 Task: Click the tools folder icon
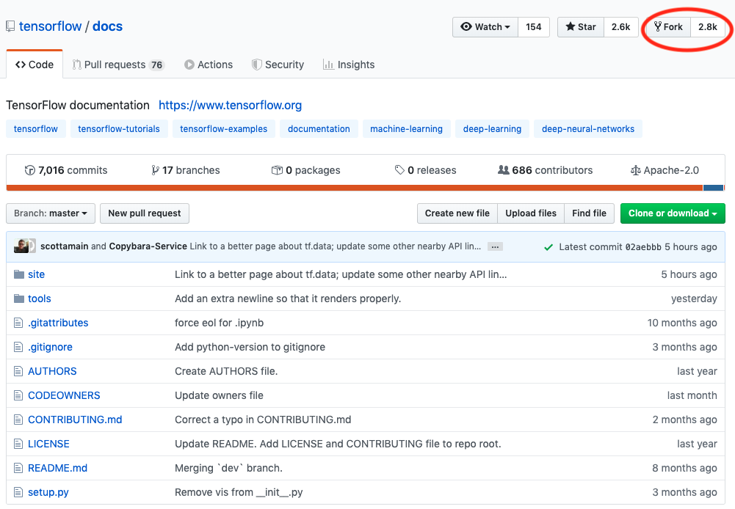[x=19, y=299]
